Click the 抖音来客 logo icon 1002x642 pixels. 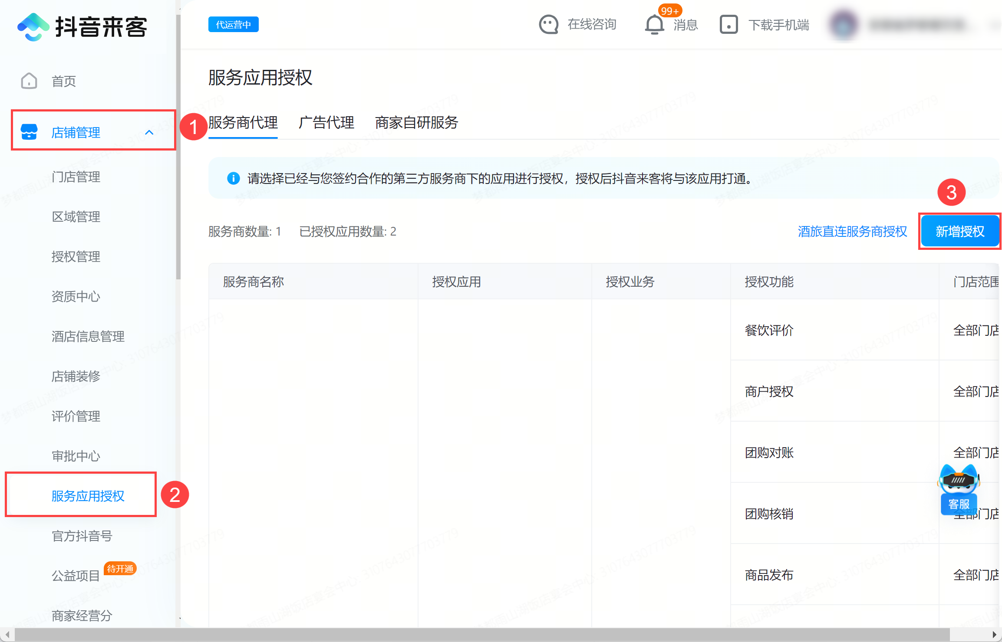(x=33, y=27)
